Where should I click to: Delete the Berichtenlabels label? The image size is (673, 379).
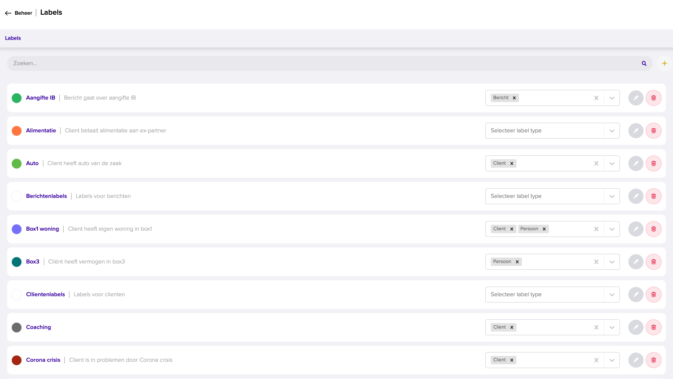(x=654, y=196)
